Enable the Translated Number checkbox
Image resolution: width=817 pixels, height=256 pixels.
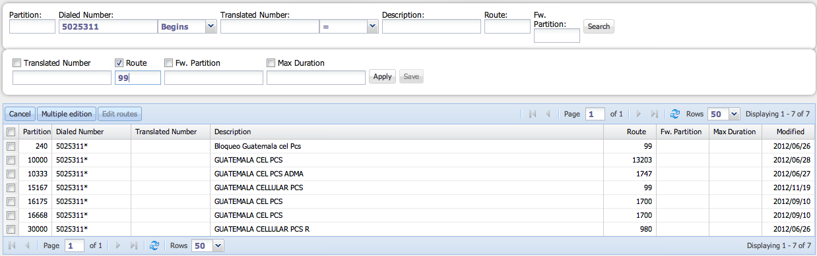(x=17, y=63)
